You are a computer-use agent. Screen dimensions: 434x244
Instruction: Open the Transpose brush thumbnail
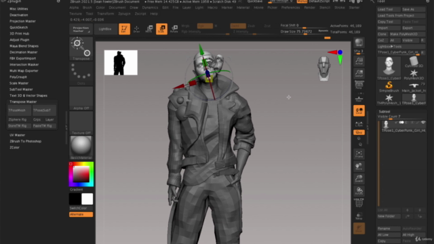(x=81, y=49)
